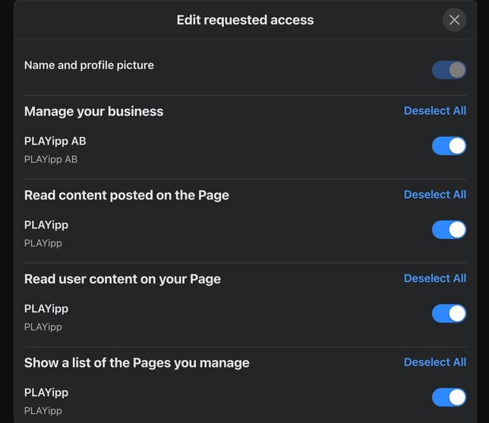
Task: Disable PLAYipp AB under Manage your business
Action: [x=449, y=146]
